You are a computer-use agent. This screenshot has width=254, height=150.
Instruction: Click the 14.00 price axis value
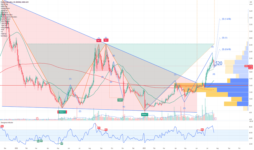click(251, 85)
